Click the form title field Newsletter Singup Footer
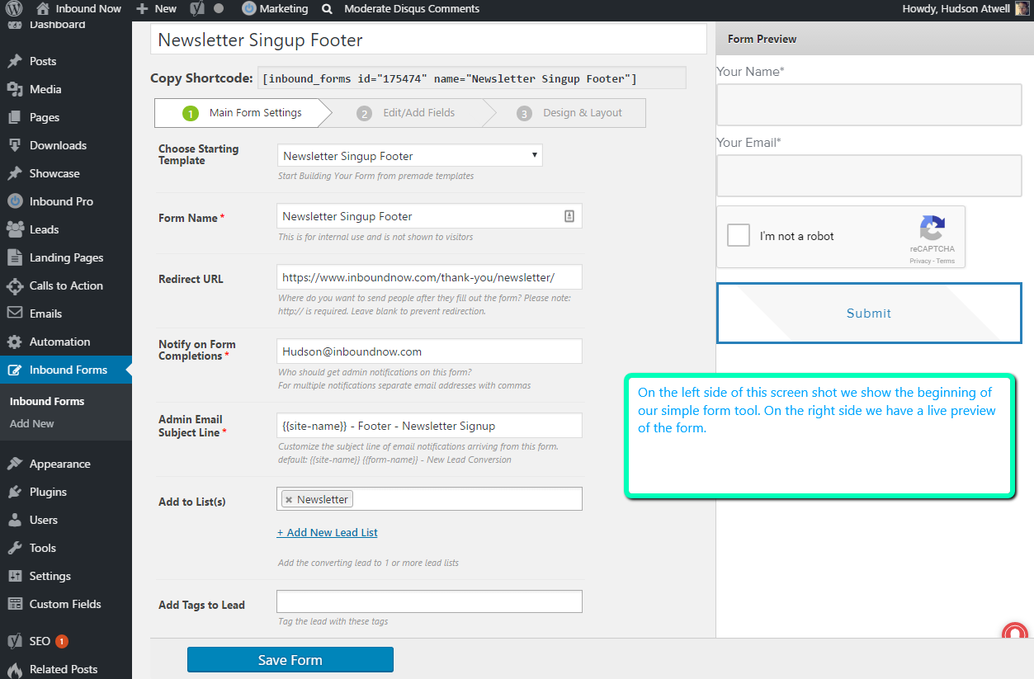Screen dimensions: 1034x679 coord(428,40)
